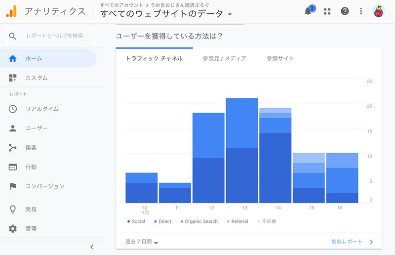395x255 pixels.
Task: Open ユーザー reports in sidebar
Action: [36, 128]
